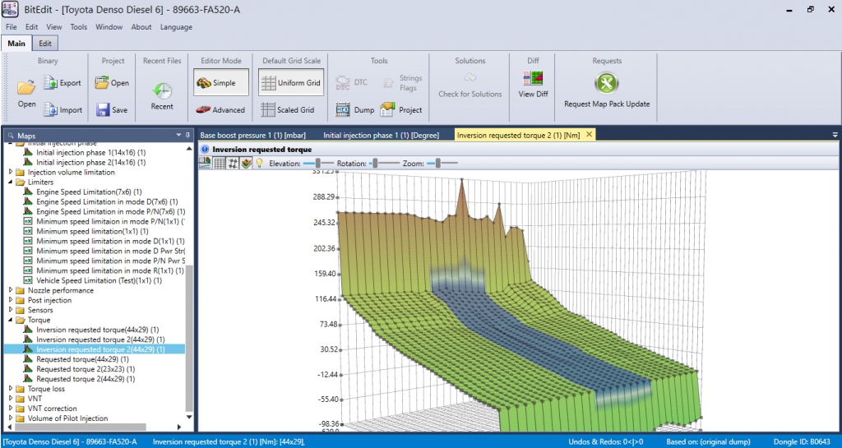This screenshot has height=448, width=842.
Task: Close the Inversion requested torque 2 tab
Action: tap(589, 135)
